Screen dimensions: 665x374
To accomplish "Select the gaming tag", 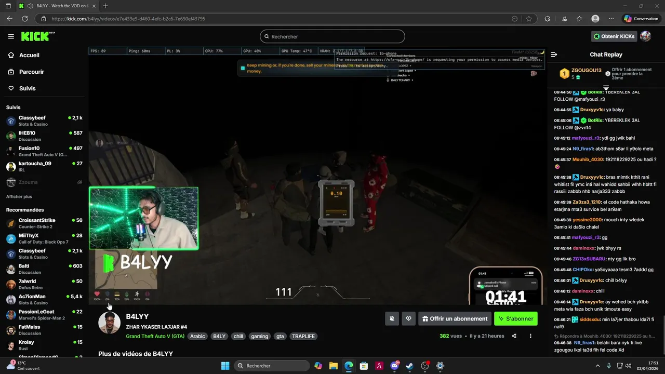I will click(x=259, y=336).
